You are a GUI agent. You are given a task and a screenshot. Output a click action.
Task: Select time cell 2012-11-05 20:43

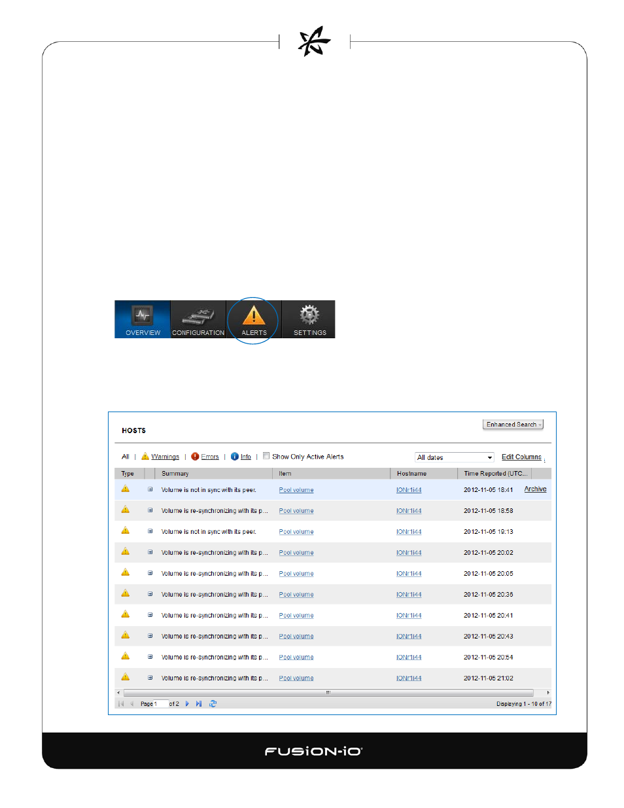coord(489,637)
